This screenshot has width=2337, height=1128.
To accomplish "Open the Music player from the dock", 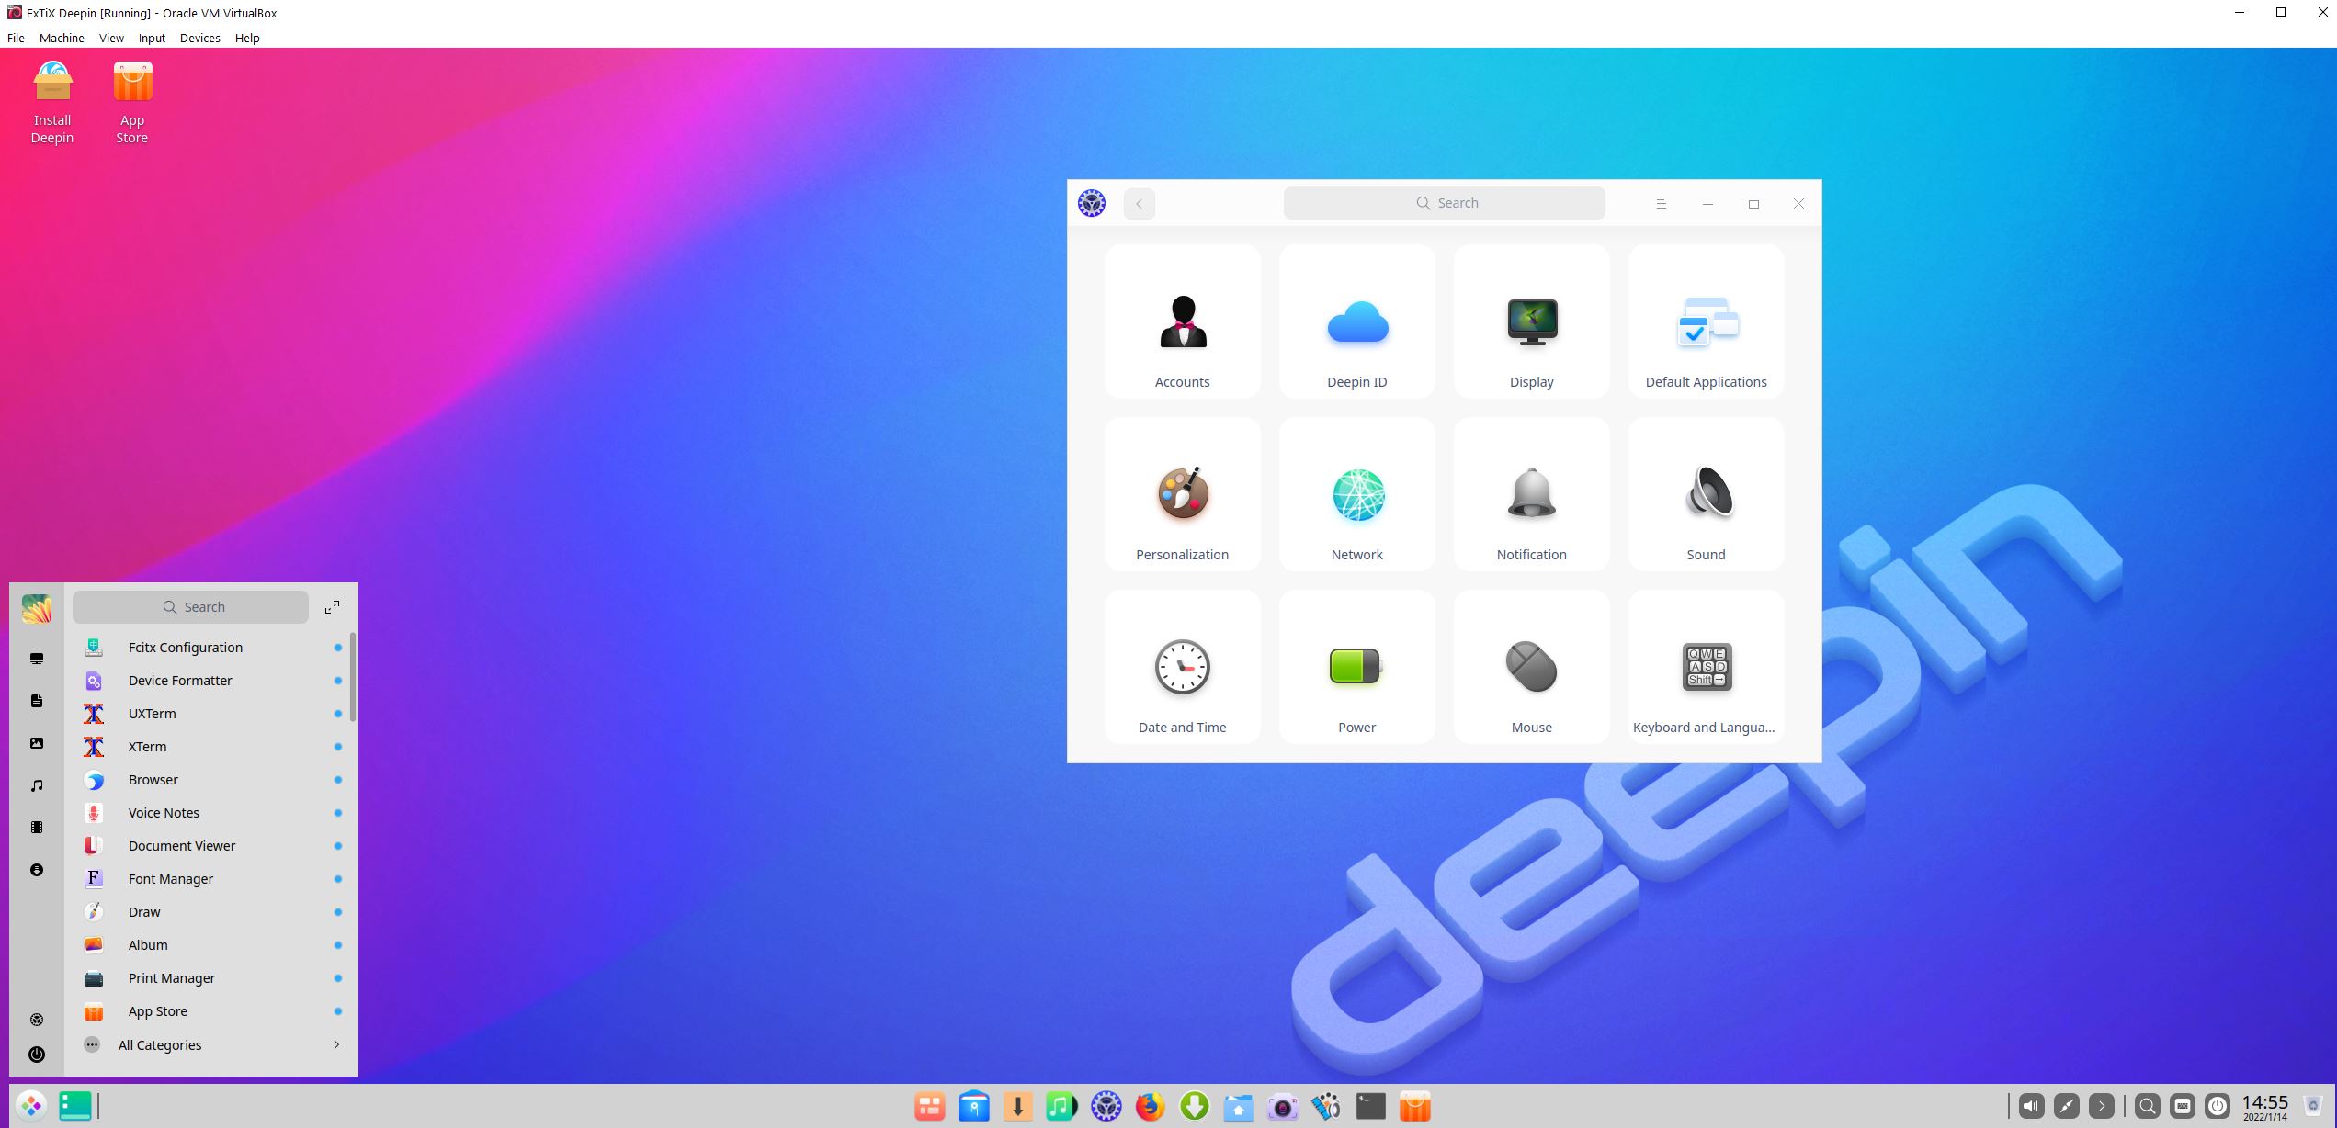I will pos(1061,1107).
